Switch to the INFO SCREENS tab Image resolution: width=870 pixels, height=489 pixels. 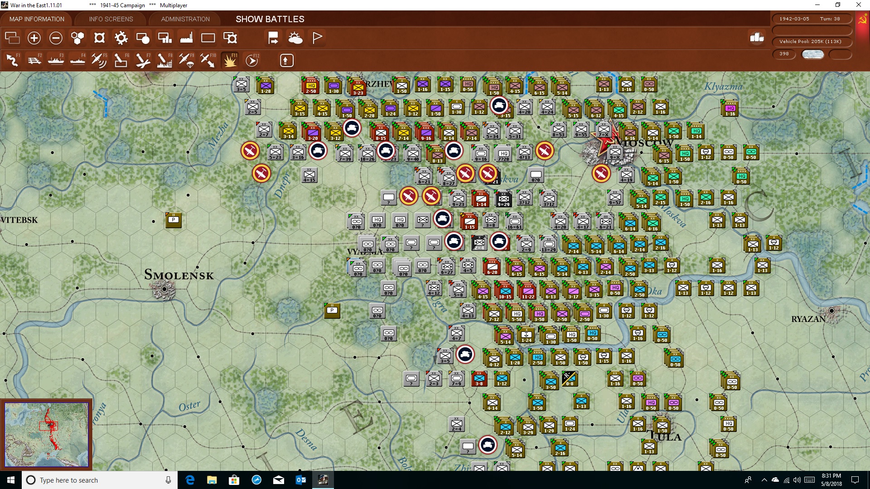click(x=111, y=19)
